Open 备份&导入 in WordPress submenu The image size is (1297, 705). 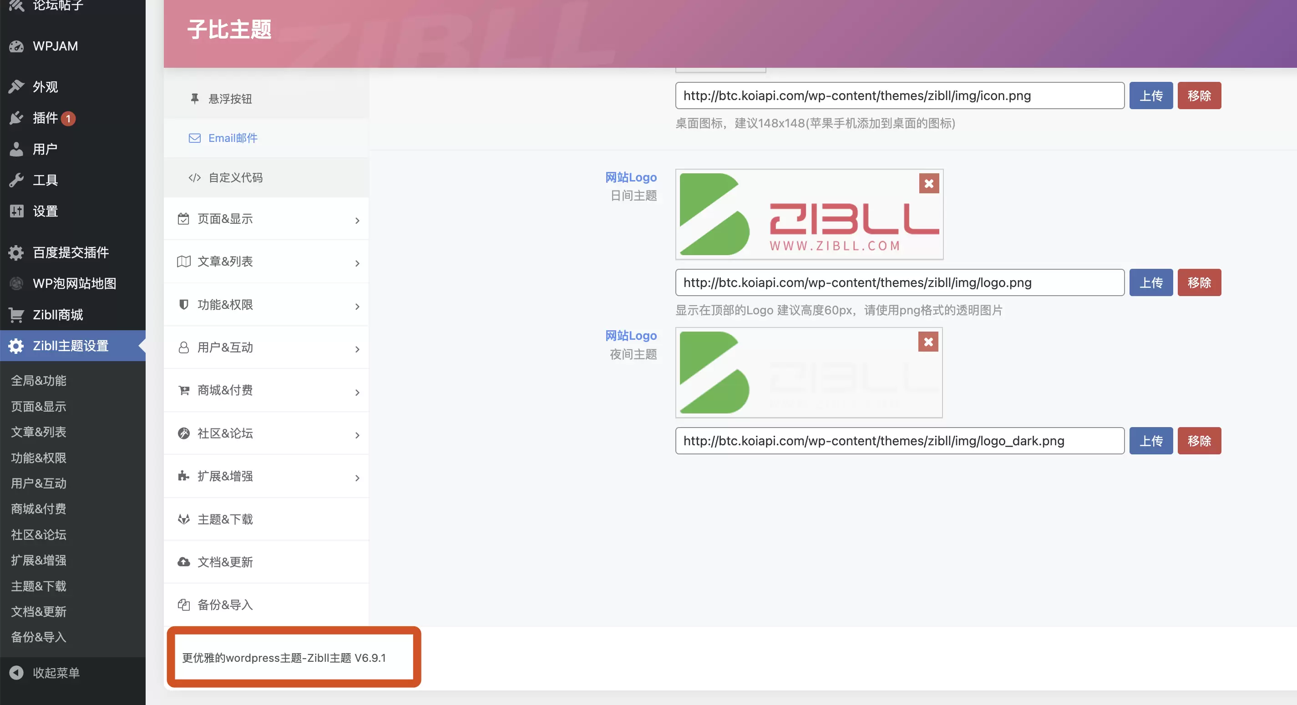39,638
